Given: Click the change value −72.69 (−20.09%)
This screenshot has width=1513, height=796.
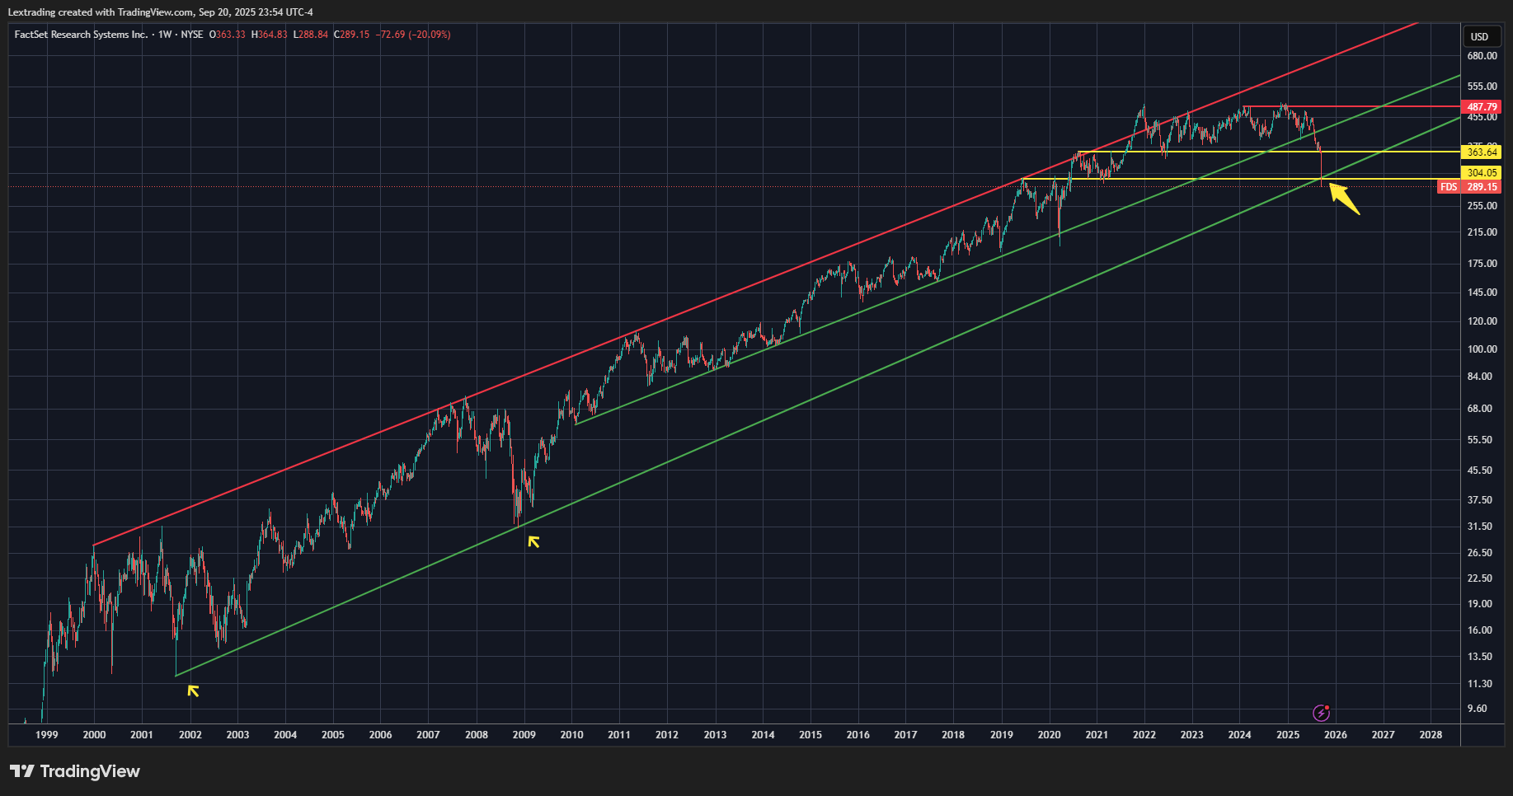Looking at the screenshot, I should tap(413, 35).
